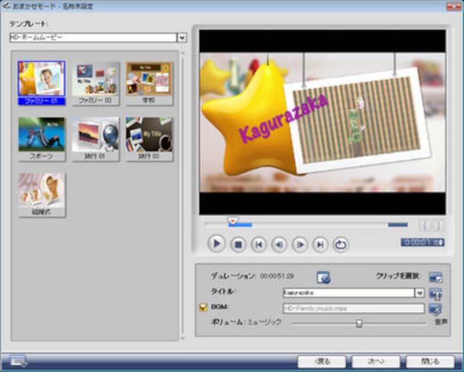Open title text properties icon
The image size is (464, 372).
point(436,293)
